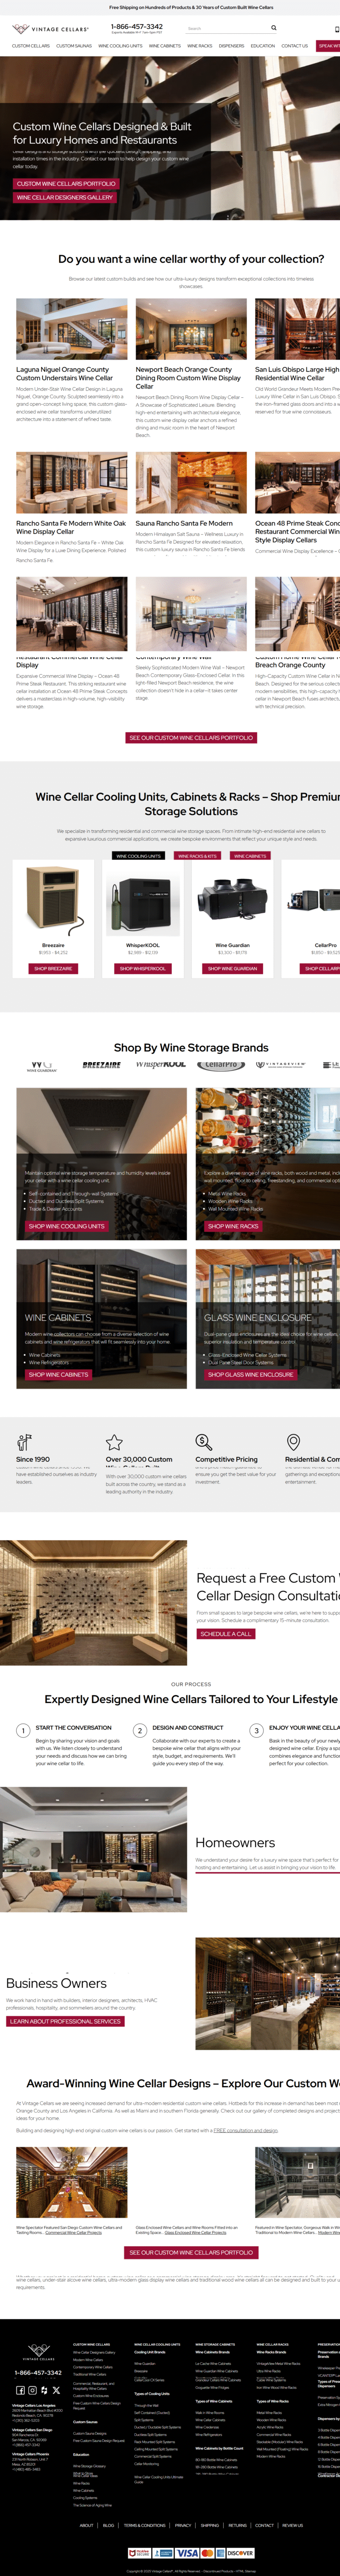This screenshot has width=340, height=2576.
Task: Open the Laguna Niguel cellar thumbnail image
Action: pyautogui.click(x=72, y=329)
